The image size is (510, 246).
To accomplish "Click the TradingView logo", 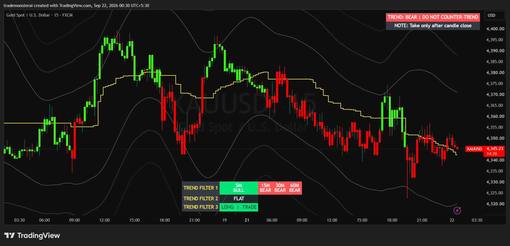I will (x=32, y=235).
